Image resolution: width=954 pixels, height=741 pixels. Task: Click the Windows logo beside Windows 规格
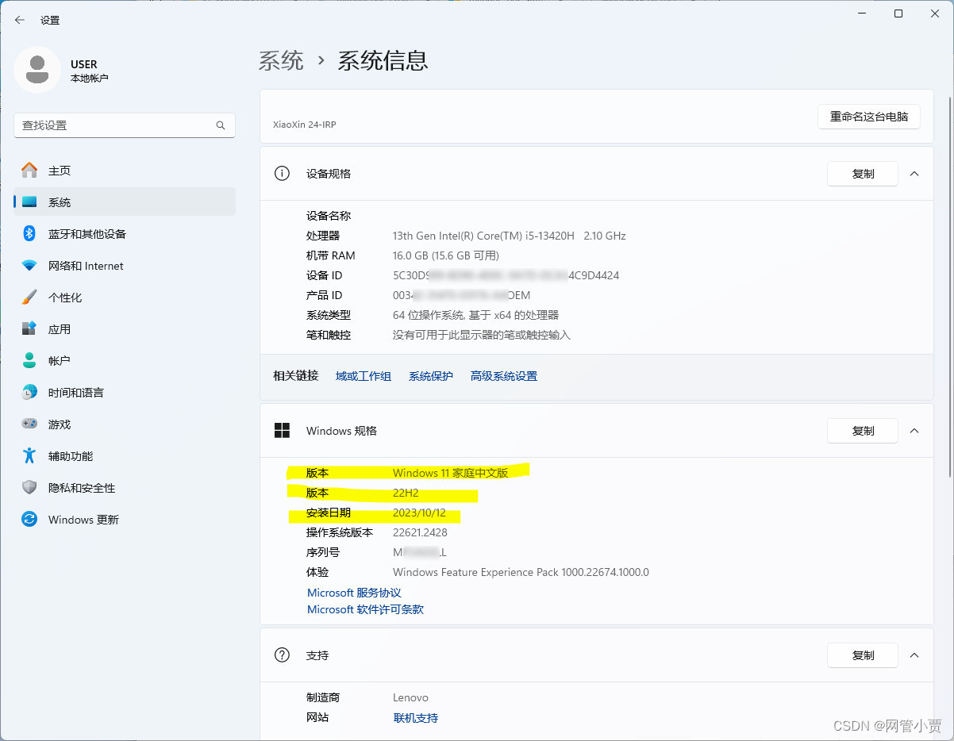pos(282,431)
